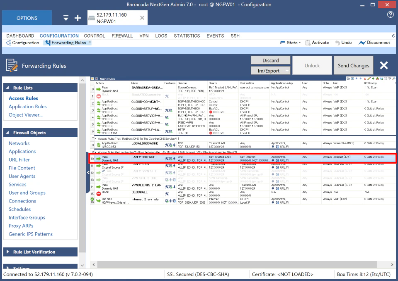Expand the Rule List Verification section
Viewport: 398px width, 281px height.
[7, 252]
